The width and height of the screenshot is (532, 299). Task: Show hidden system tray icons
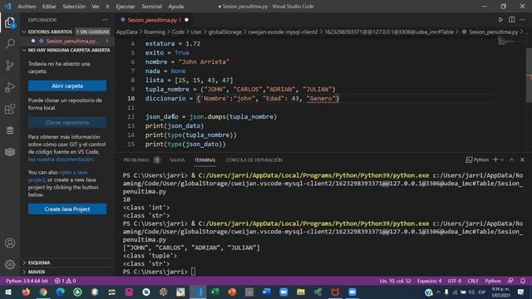438,292
